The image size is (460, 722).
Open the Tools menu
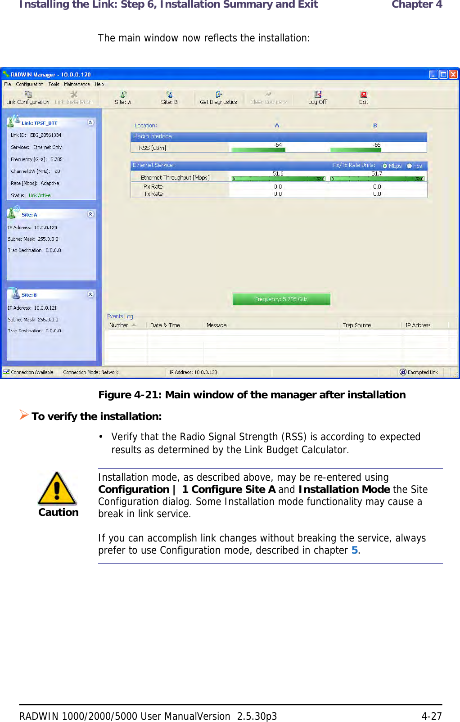[54, 84]
